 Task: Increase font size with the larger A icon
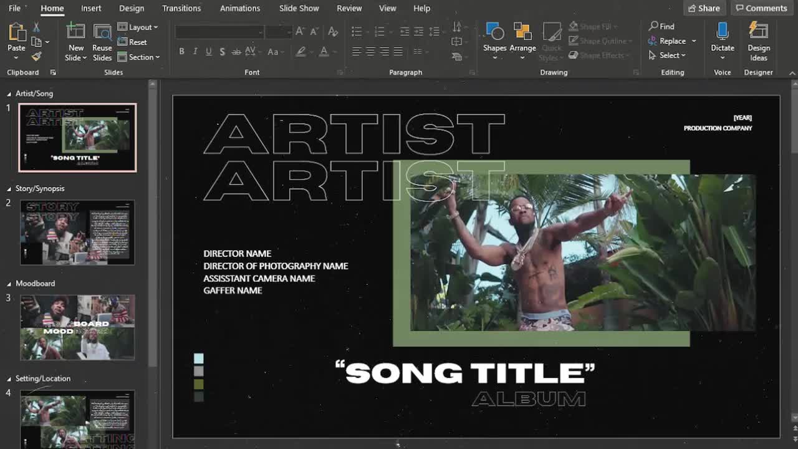click(x=300, y=31)
